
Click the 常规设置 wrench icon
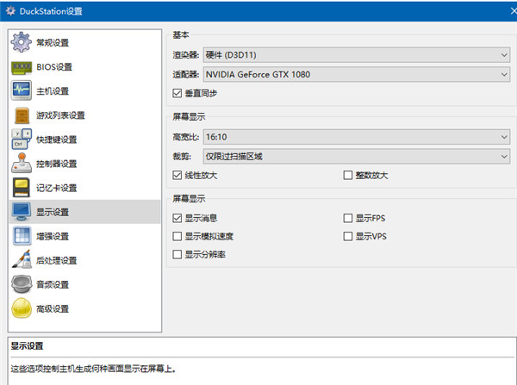pyautogui.click(x=22, y=43)
